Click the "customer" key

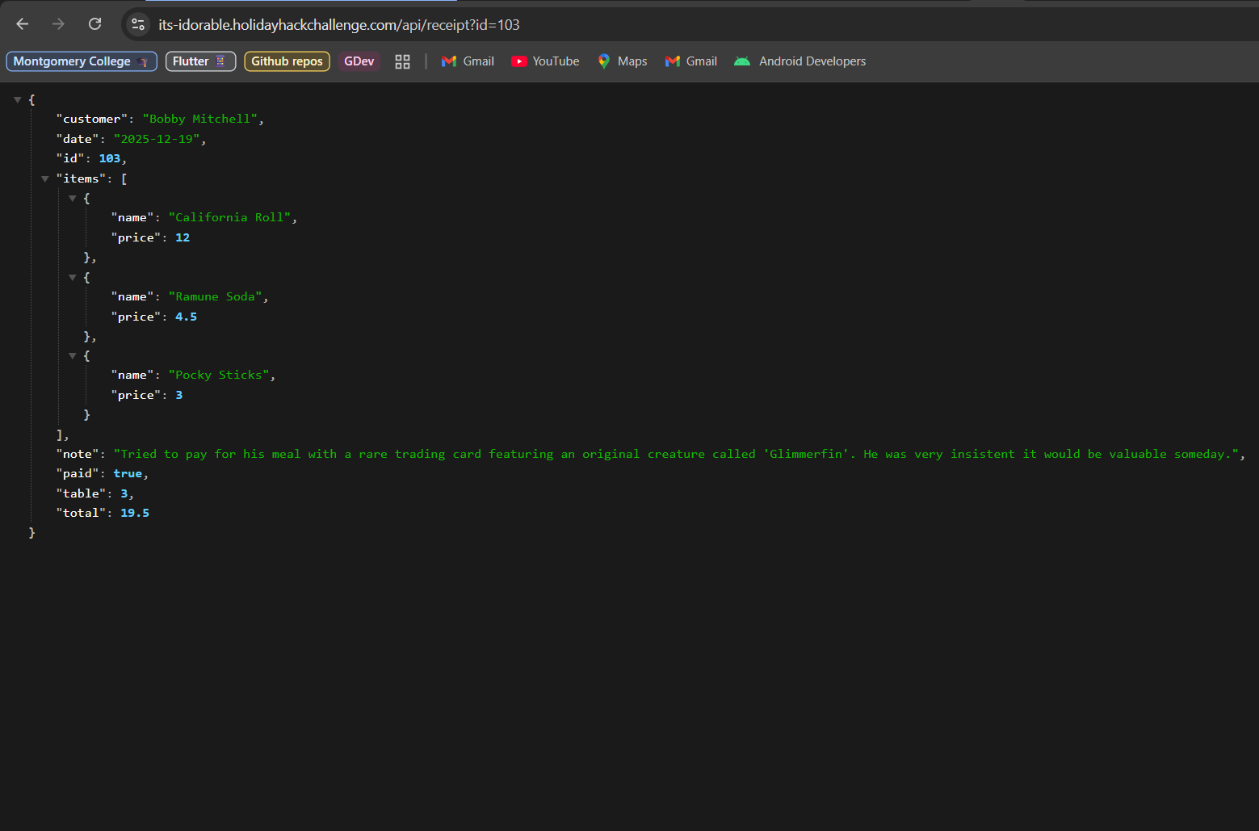pyautogui.click(x=92, y=119)
